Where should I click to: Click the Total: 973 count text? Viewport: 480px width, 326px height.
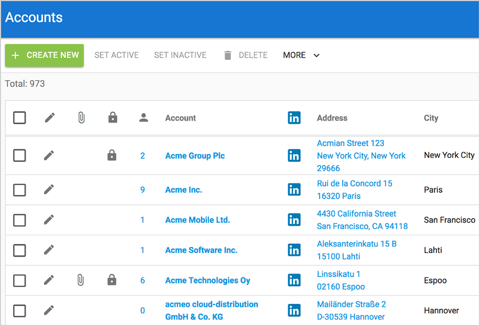[x=25, y=84]
